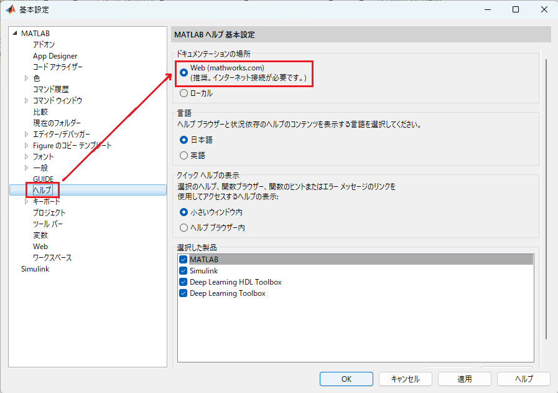Uncheck the Simulink product checkbox
The height and width of the screenshot is (393, 558).
tap(184, 271)
